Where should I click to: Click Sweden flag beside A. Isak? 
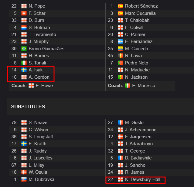point(24,70)
